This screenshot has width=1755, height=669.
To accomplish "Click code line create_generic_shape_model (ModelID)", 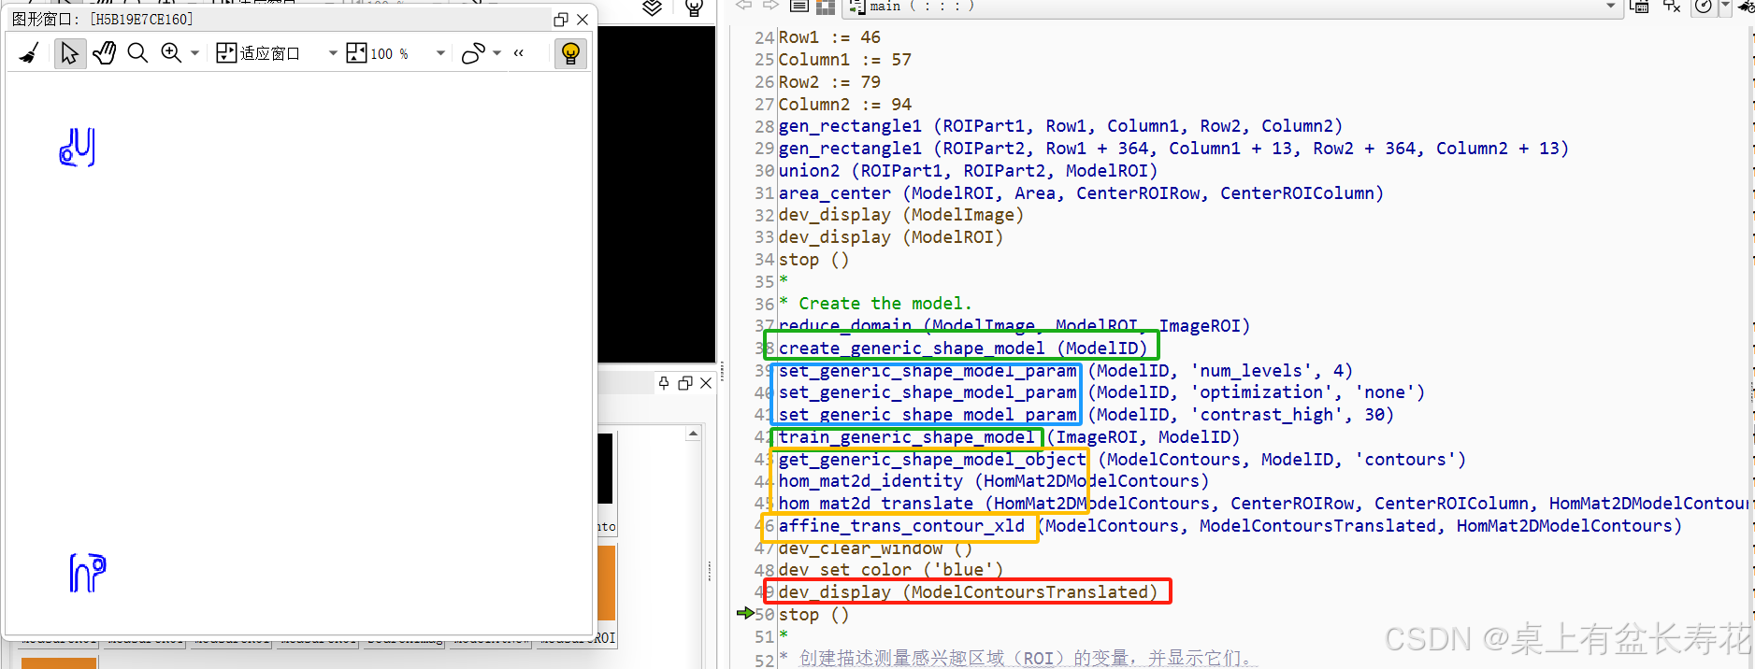I will 963,349.
